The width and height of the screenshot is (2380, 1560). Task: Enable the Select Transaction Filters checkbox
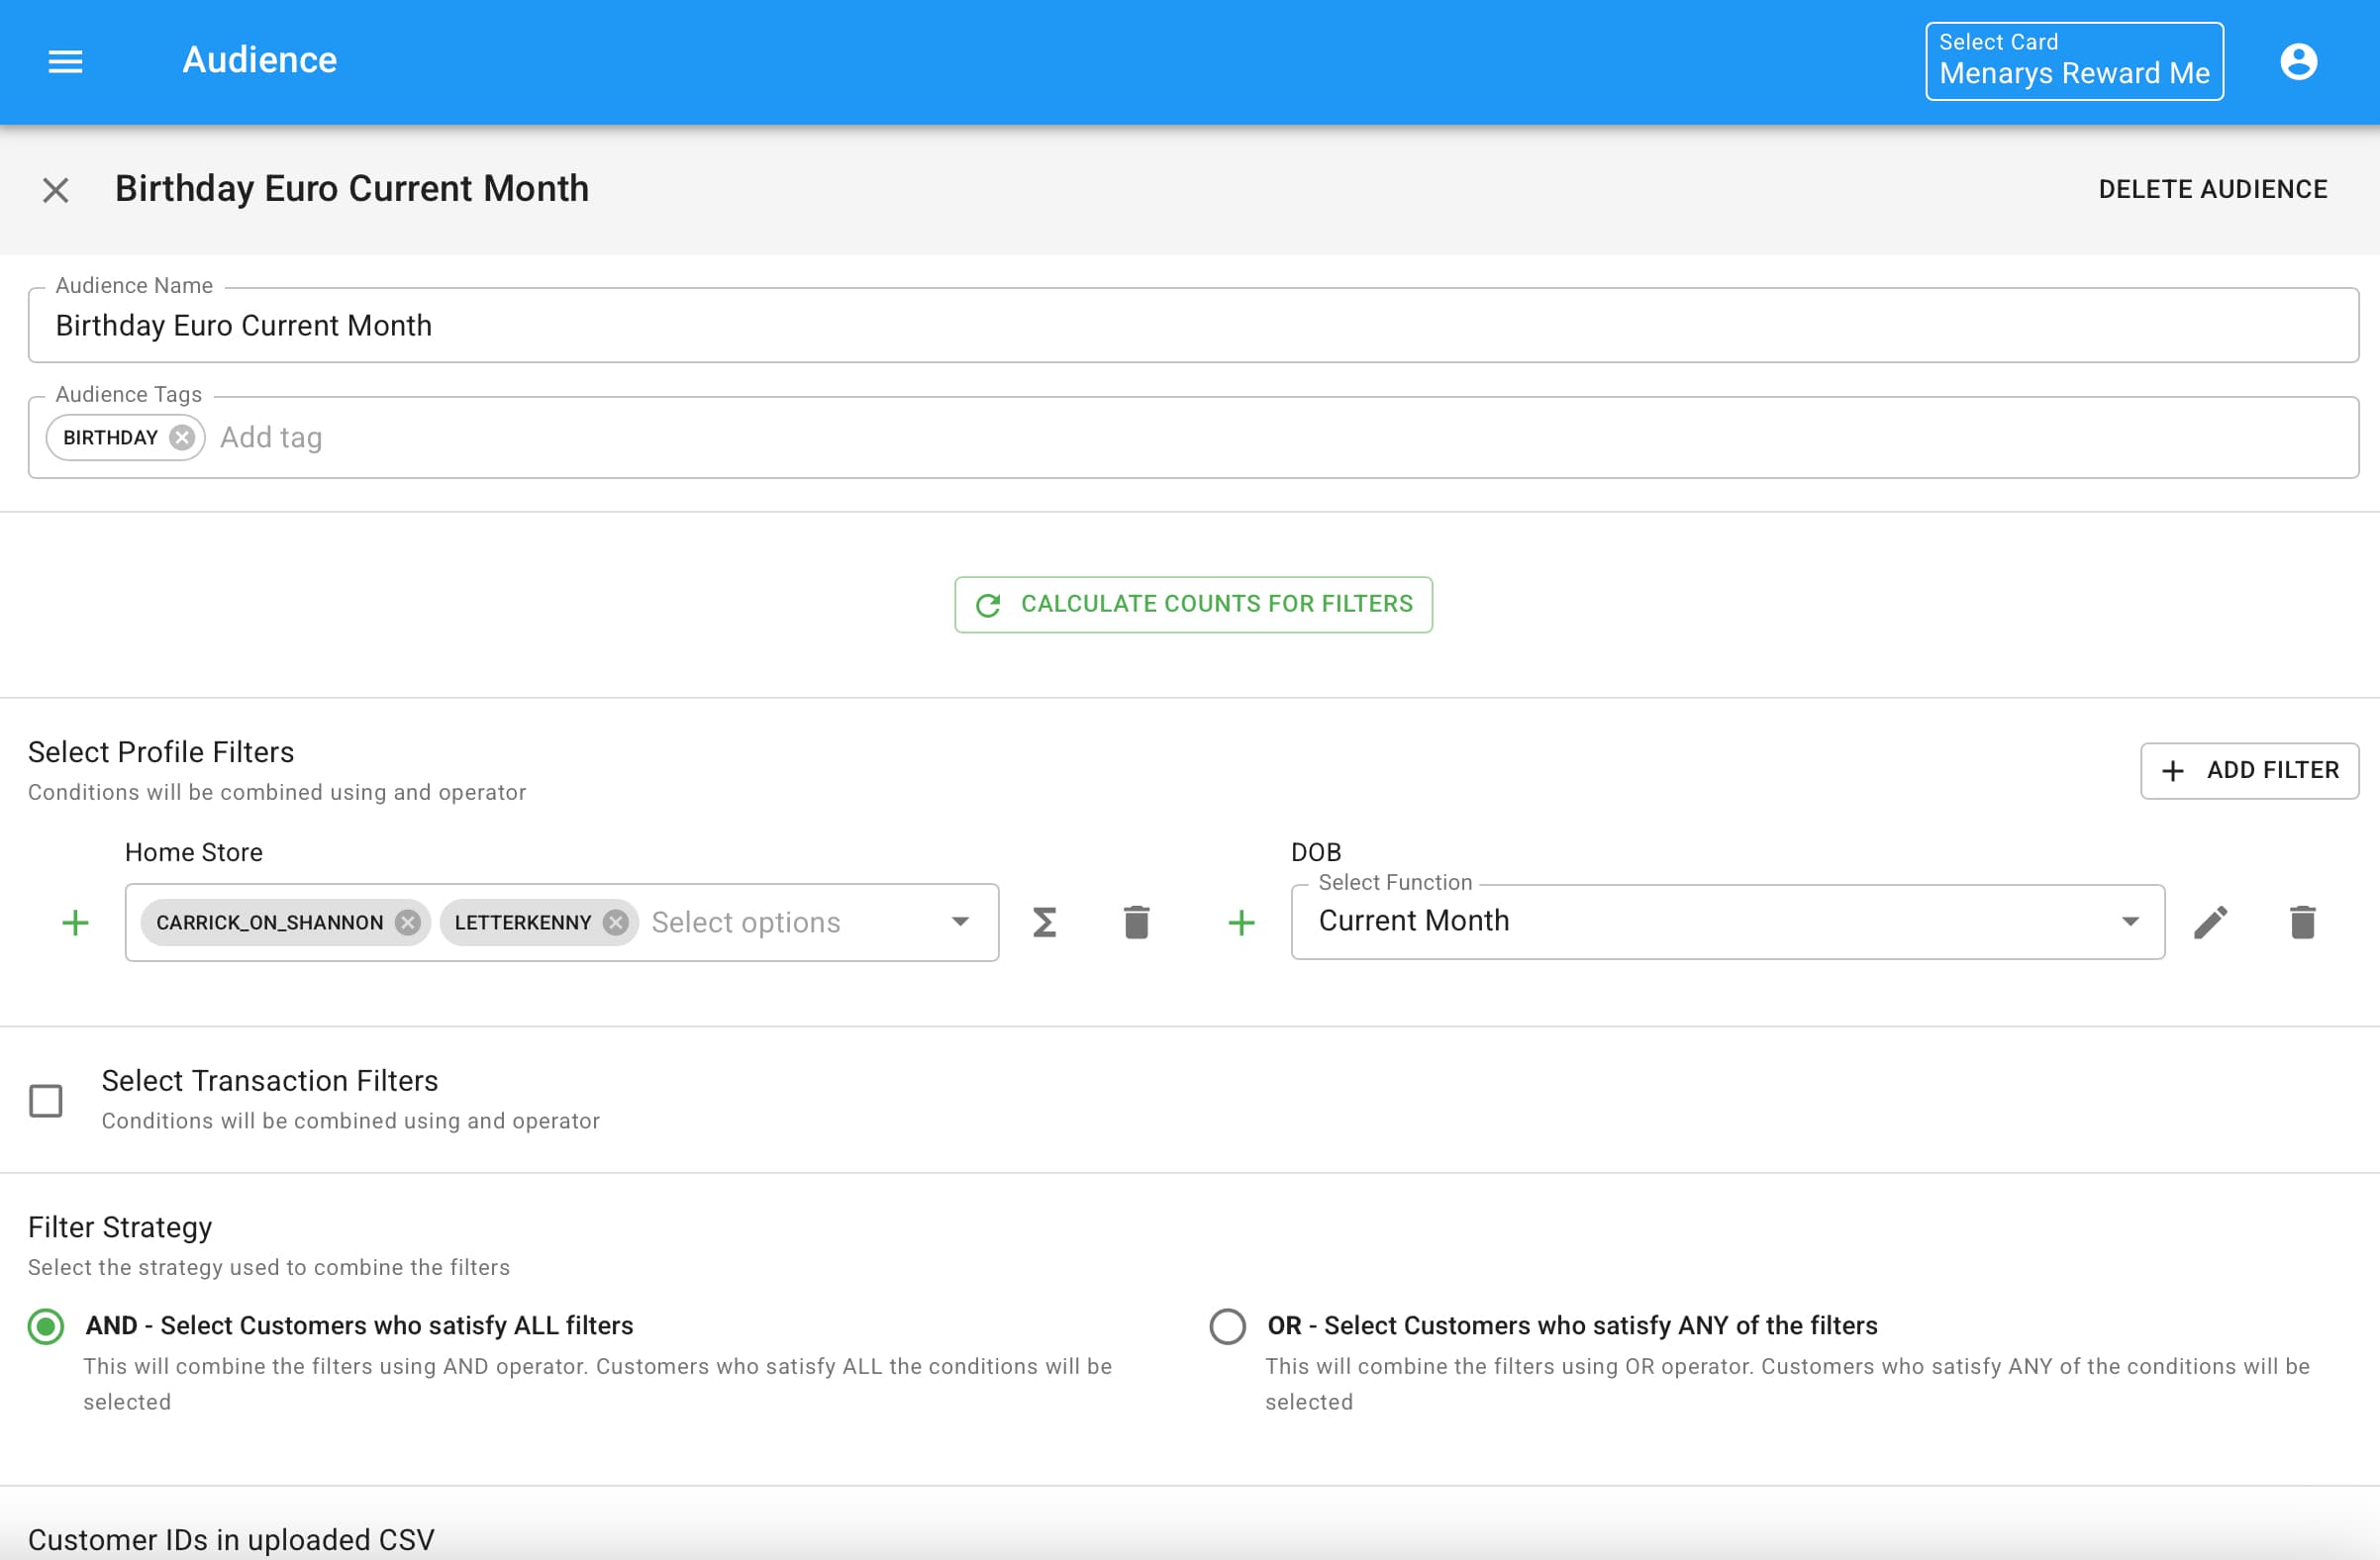[46, 1100]
